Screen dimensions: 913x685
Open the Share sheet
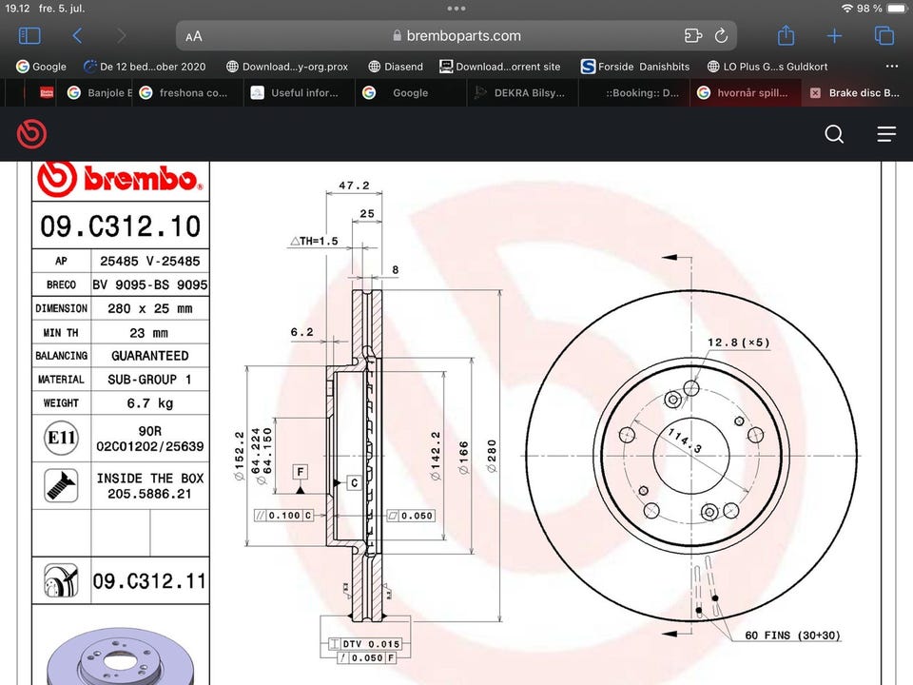coord(786,36)
